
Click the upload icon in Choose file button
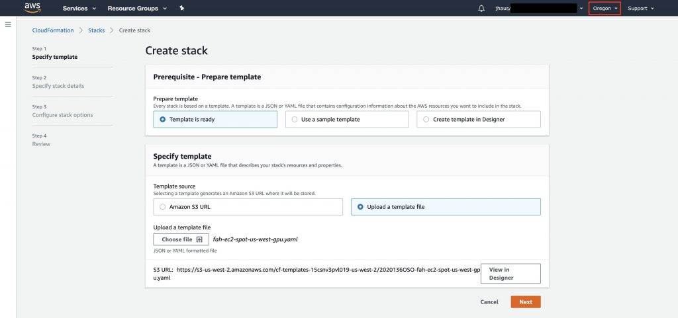click(199, 239)
